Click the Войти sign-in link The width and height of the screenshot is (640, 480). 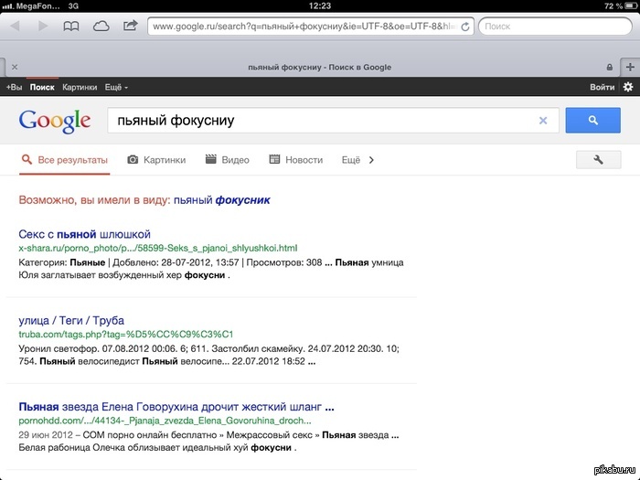602,87
